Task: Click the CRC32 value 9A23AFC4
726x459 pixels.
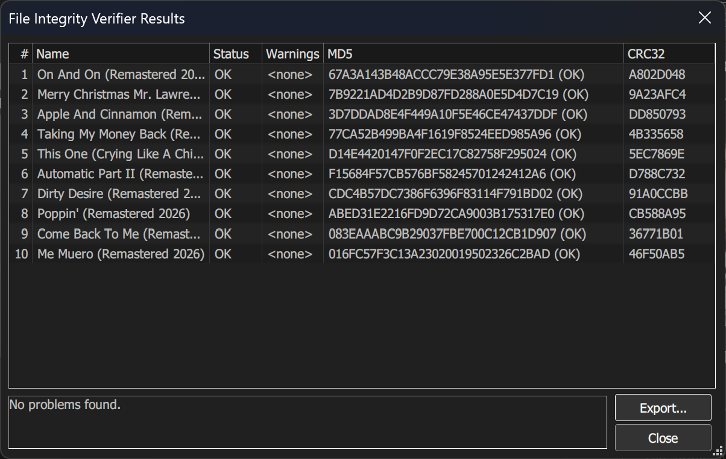Action: pos(657,95)
